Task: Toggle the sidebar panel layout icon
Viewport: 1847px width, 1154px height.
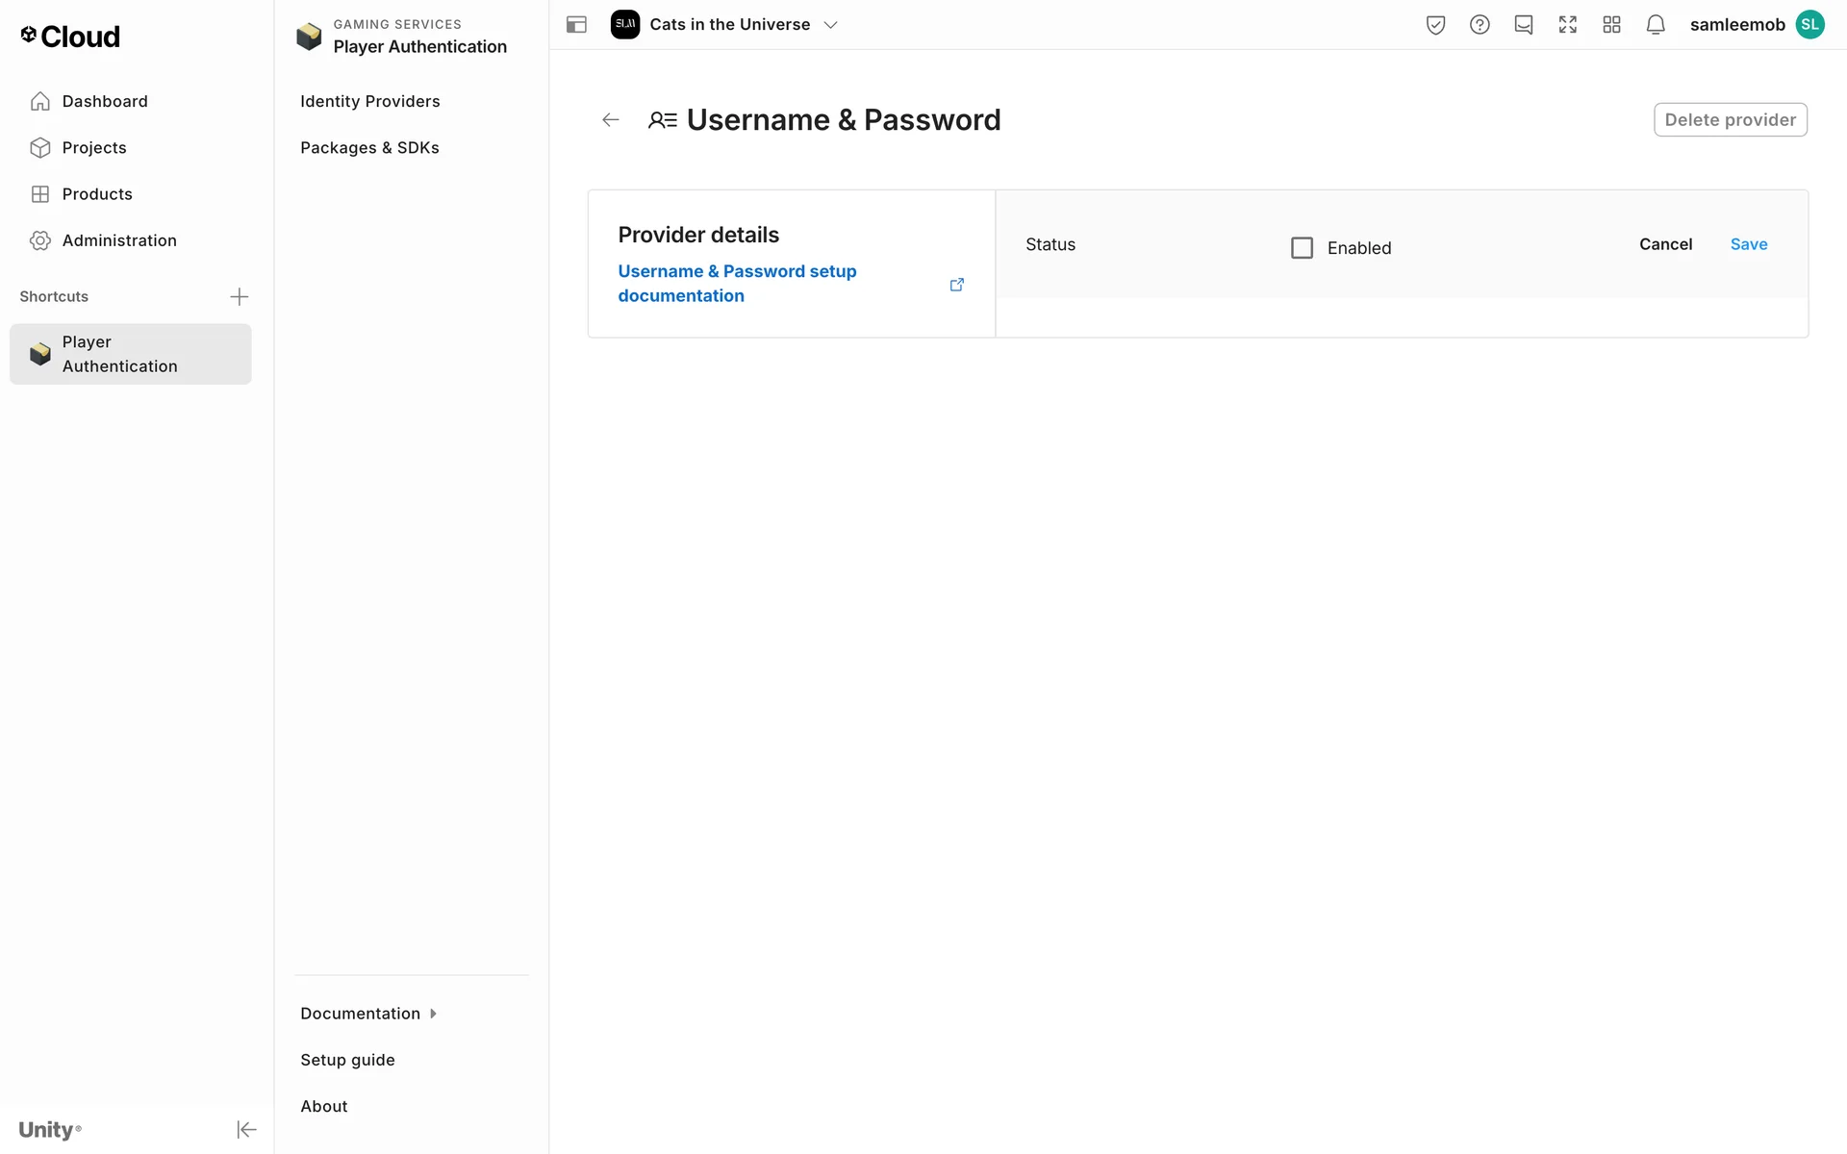Action: coord(576,25)
